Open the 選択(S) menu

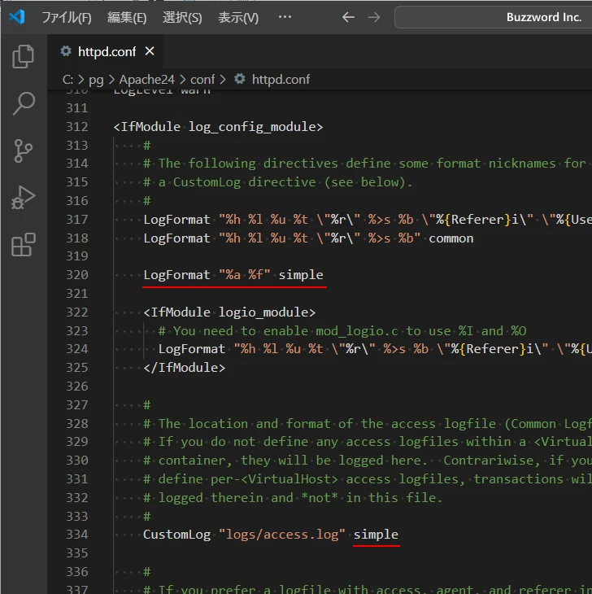pos(182,17)
